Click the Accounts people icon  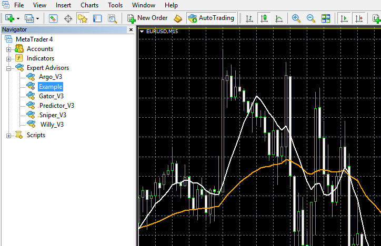(x=19, y=49)
